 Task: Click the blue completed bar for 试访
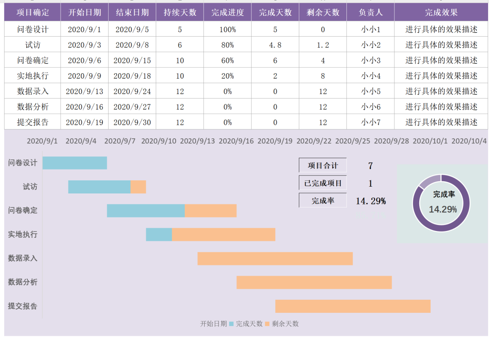coord(99,187)
